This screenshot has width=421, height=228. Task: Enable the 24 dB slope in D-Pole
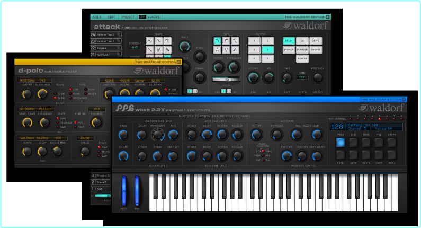pyautogui.click(x=55, y=98)
